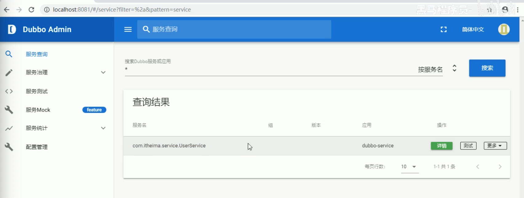Sort by 服务名 column header
The image size is (524, 198).
(139, 125)
